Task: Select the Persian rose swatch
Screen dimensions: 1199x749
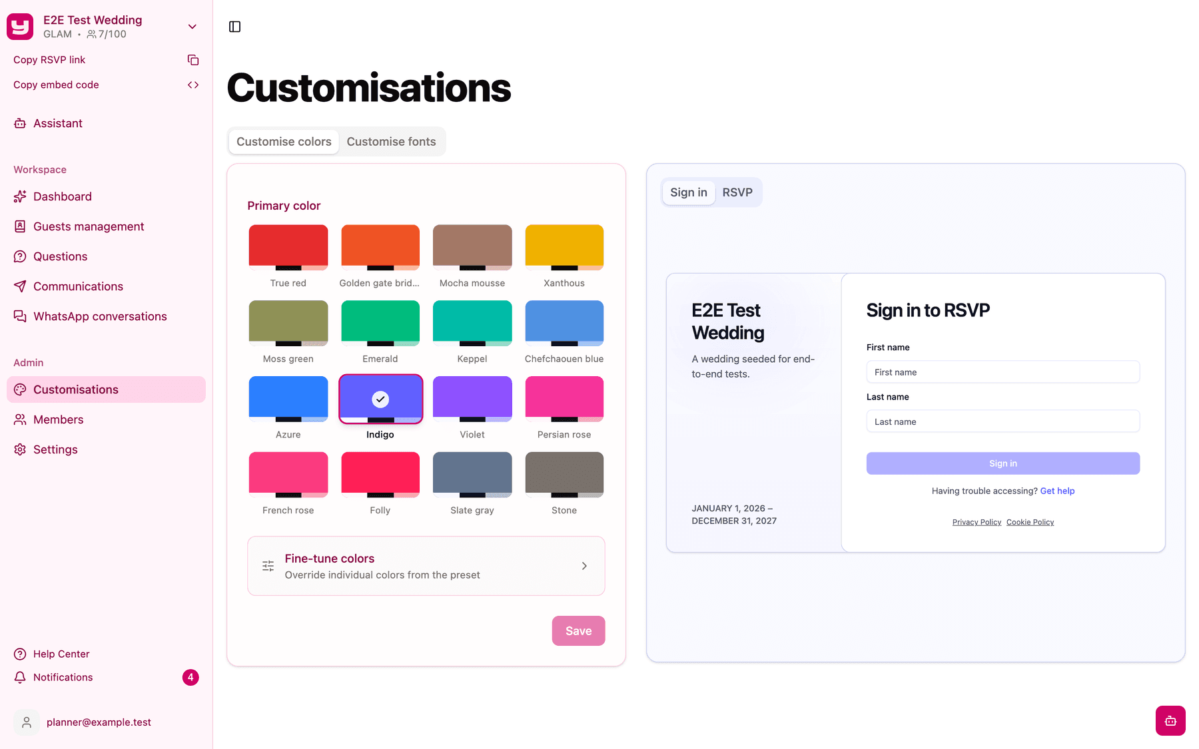Action: pos(564,399)
